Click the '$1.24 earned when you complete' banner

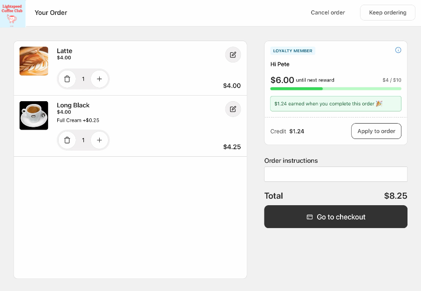[x=336, y=104]
